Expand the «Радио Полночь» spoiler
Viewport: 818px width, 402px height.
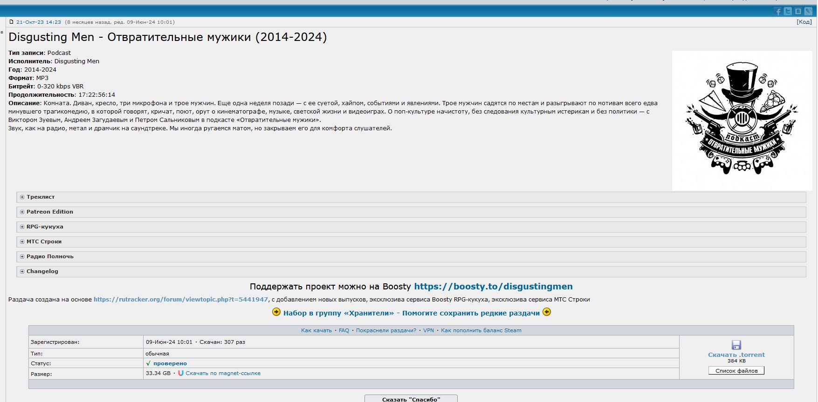point(411,257)
